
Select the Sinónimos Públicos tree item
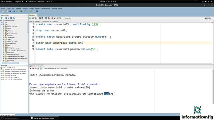point(13,55)
